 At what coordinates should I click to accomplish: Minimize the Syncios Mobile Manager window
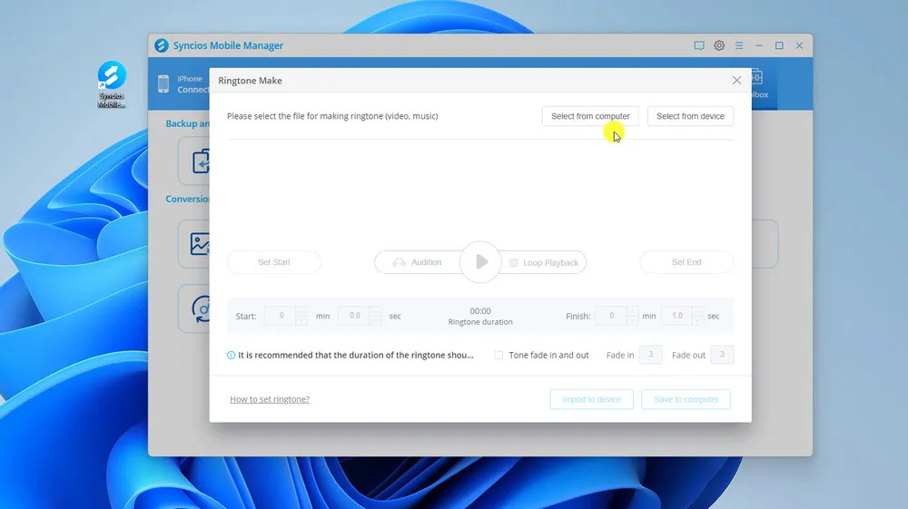coord(758,45)
